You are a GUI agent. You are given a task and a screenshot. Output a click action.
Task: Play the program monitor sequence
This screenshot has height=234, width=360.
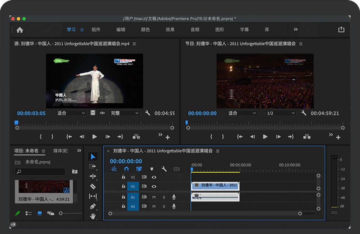coord(265,137)
